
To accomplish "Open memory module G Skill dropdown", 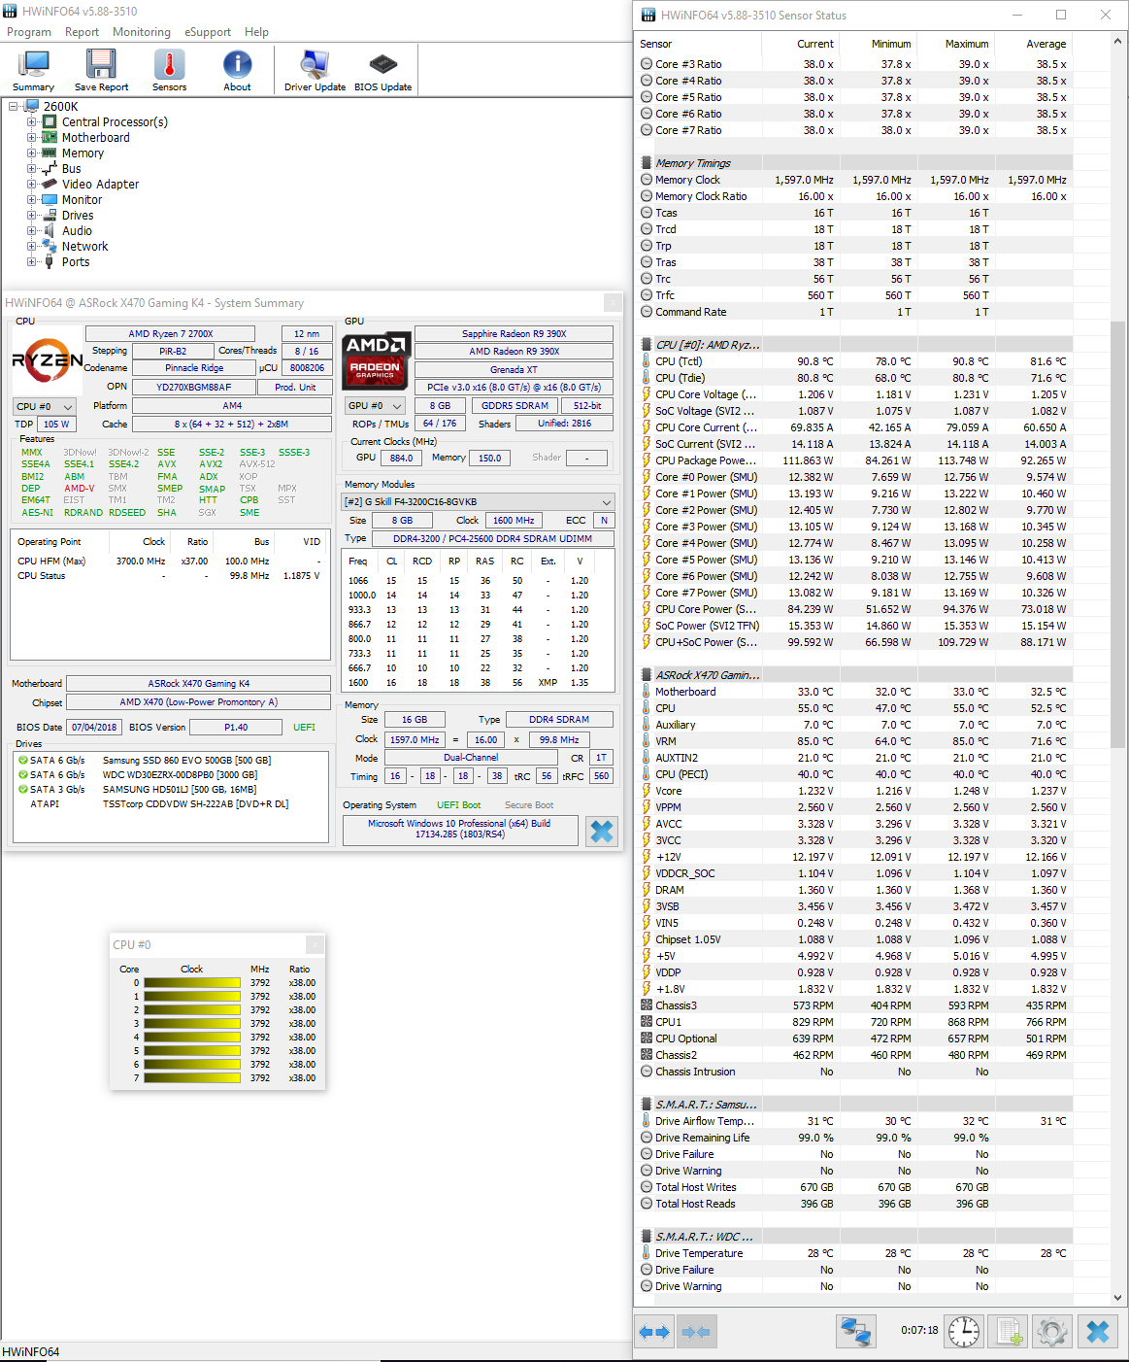I will coord(479,502).
